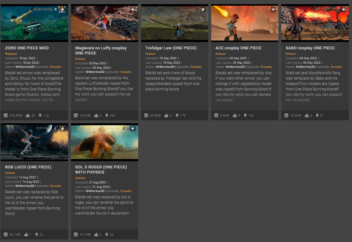Visit uploader Ercuallo on ZORO mod card

pyautogui.click(x=56, y=67)
